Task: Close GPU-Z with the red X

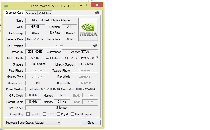Action: (97, 5)
